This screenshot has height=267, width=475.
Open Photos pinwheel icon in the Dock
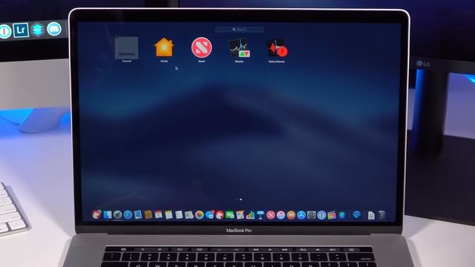click(x=200, y=215)
